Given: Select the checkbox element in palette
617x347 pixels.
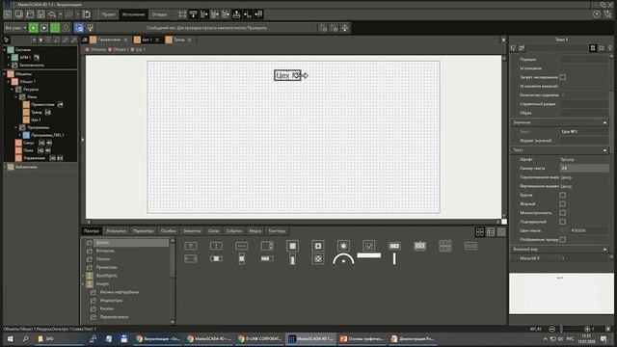Looking at the screenshot, I should (x=368, y=246).
